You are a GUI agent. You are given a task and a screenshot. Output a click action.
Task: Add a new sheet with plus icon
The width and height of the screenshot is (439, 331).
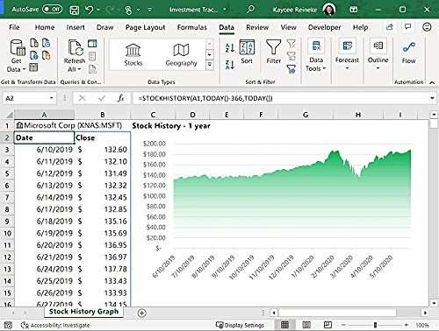coord(142,313)
